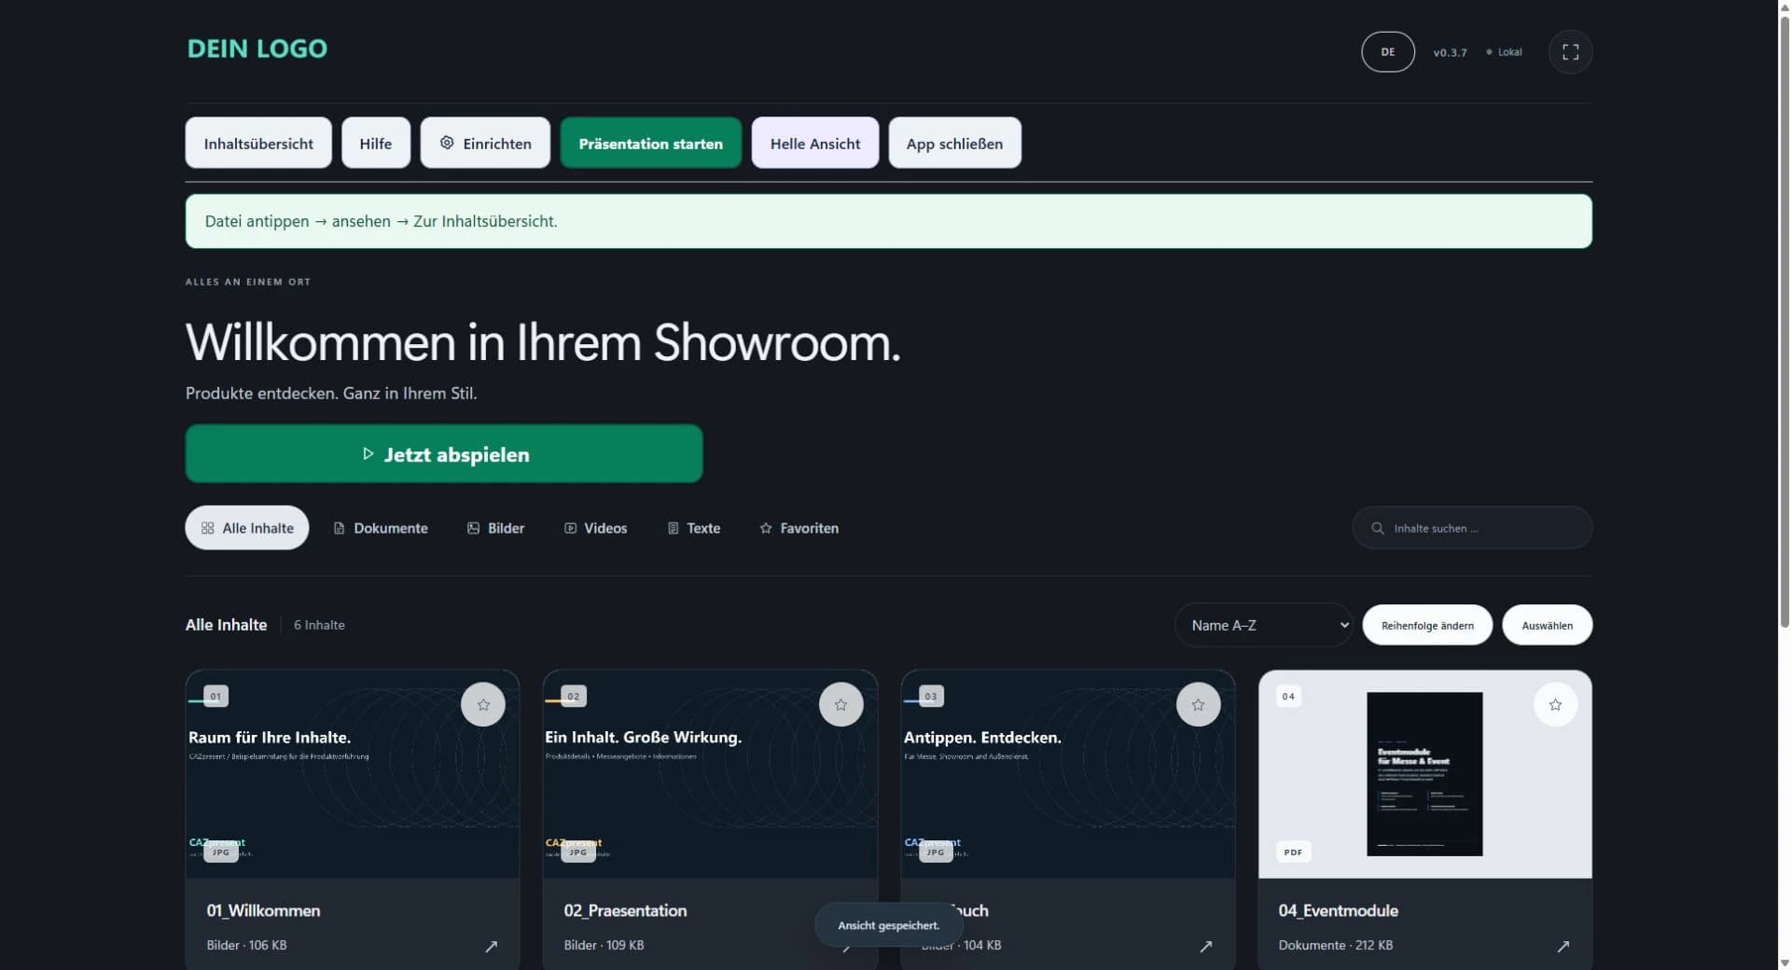Focus the Inhalte suchen search field
The height and width of the screenshot is (970, 1792).
[1472, 528]
